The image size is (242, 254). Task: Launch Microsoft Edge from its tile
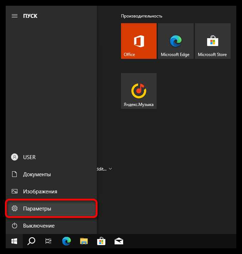[x=175, y=41]
